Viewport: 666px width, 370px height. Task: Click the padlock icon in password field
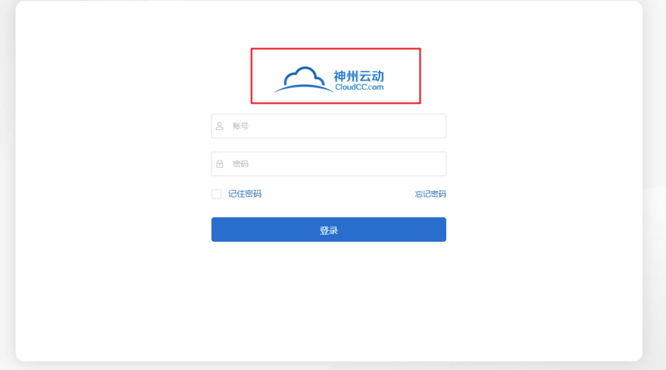click(220, 164)
